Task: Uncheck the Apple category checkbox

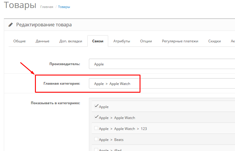Action: point(96,106)
